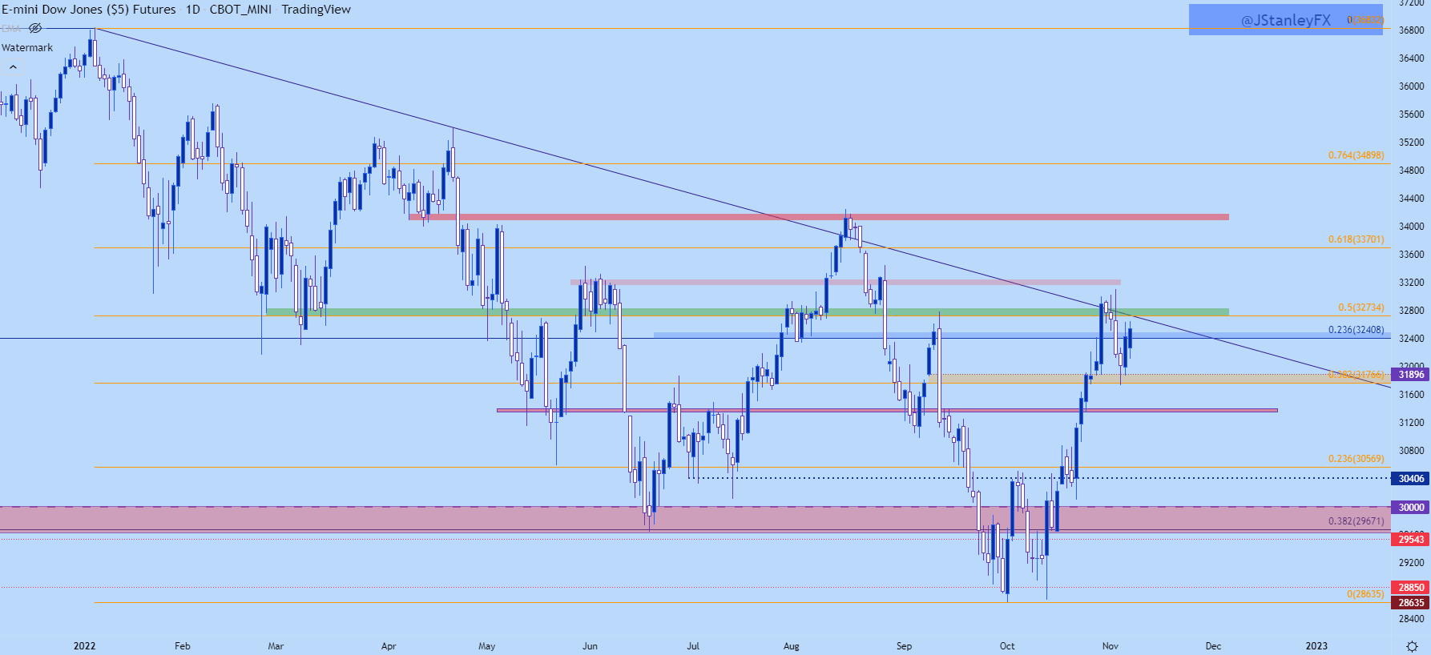The height and width of the screenshot is (655, 1431).
Task: Select the 0.236(30569) Fibonacci label
Action: click(x=1356, y=459)
